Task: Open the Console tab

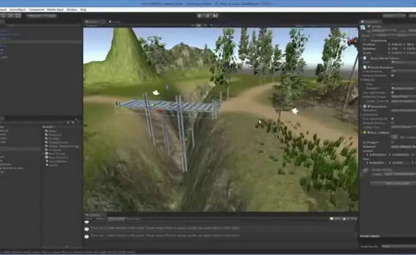Action: point(94,215)
